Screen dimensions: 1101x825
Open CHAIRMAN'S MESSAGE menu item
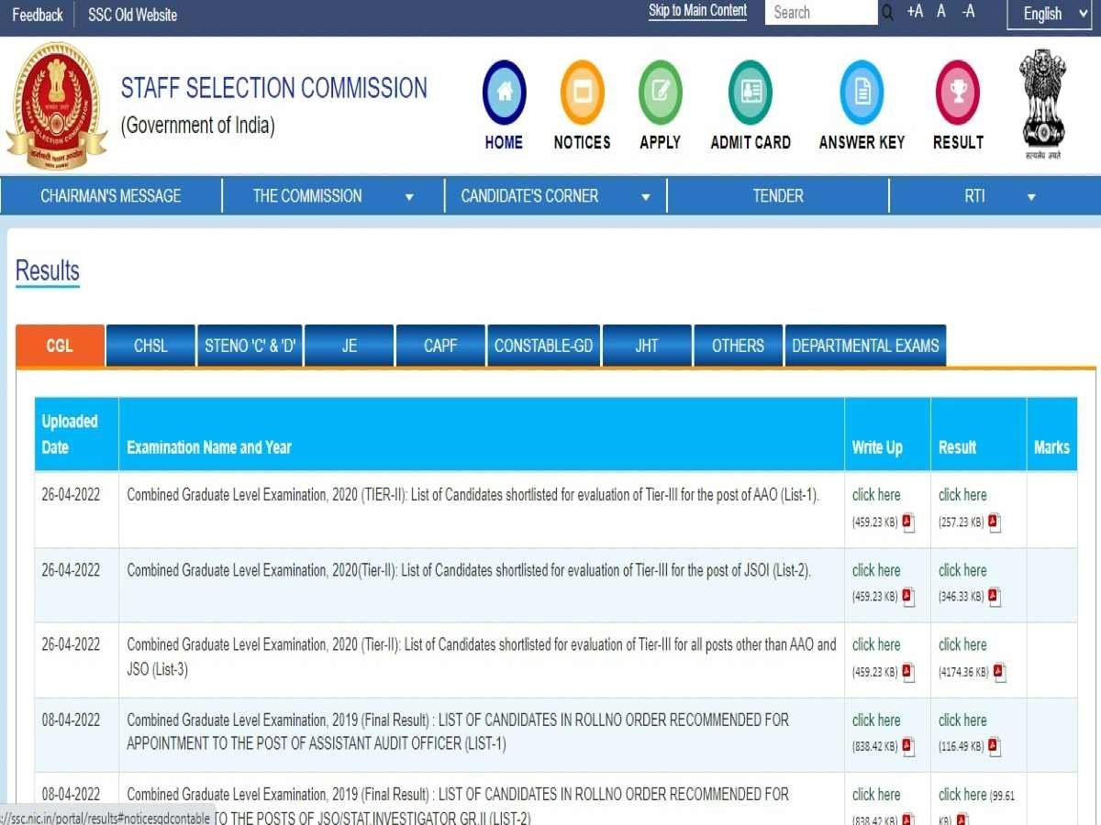pyautogui.click(x=111, y=196)
